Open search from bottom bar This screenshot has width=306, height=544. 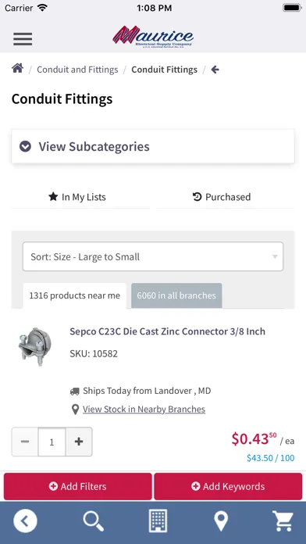point(94,521)
